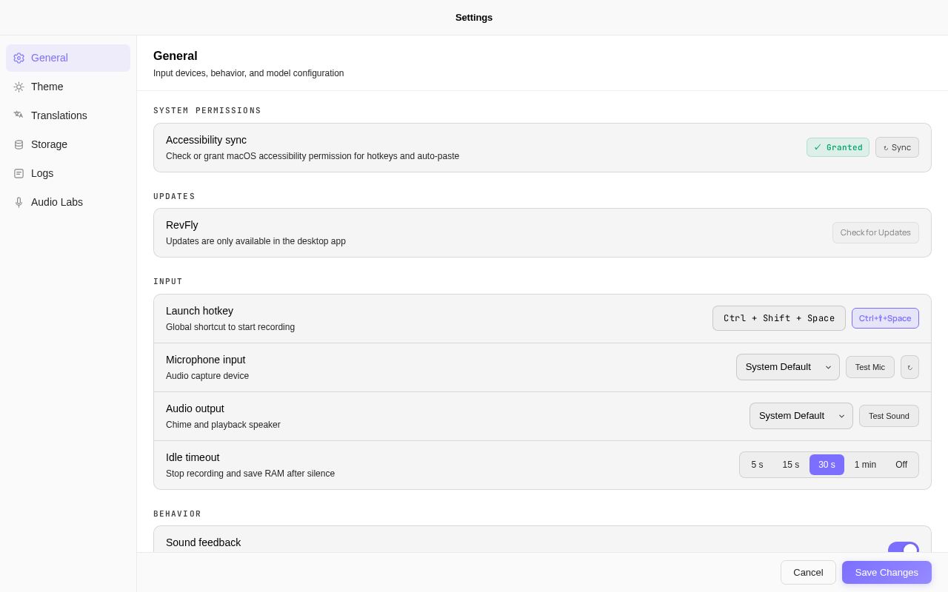
Task: Open the Microphone input device dropdown
Action: [788, 367]
